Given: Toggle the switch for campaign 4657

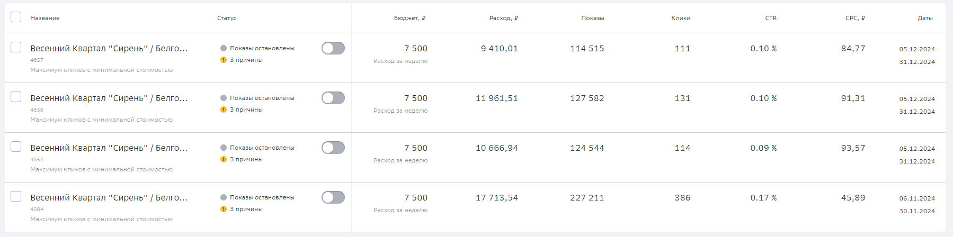Looking at the screenshot, I should [333, 48].
